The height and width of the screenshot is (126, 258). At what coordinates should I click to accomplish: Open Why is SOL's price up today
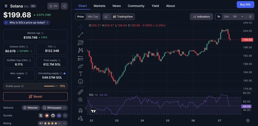click(x=27, y=23)
